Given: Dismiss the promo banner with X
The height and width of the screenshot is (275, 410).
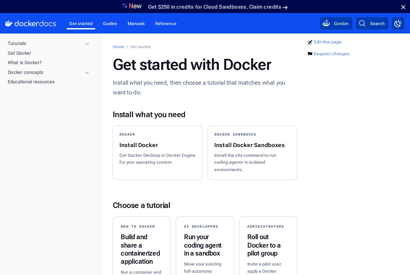Looking at the screenshot, I should tap(403, 7).
